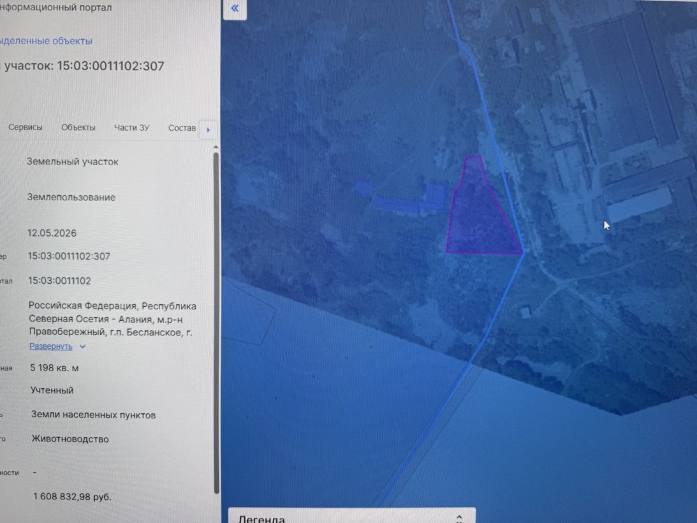Image resolution: width=697 pixels, height=523 pixels.
Task: Select the purple highlighted land parcel on map
Action: 482,214
